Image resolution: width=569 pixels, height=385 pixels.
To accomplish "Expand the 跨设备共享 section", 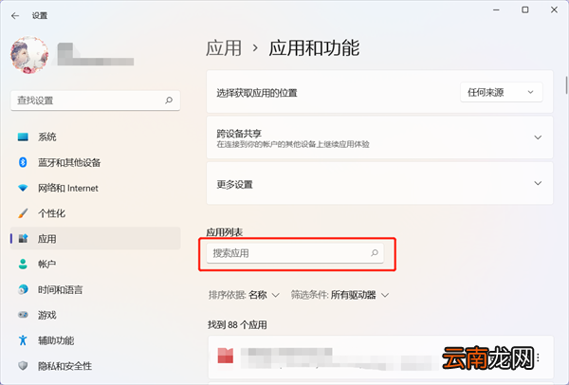I will (379, 137).
